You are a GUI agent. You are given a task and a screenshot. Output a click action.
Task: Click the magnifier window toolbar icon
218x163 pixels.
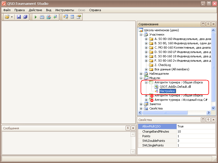66,17
